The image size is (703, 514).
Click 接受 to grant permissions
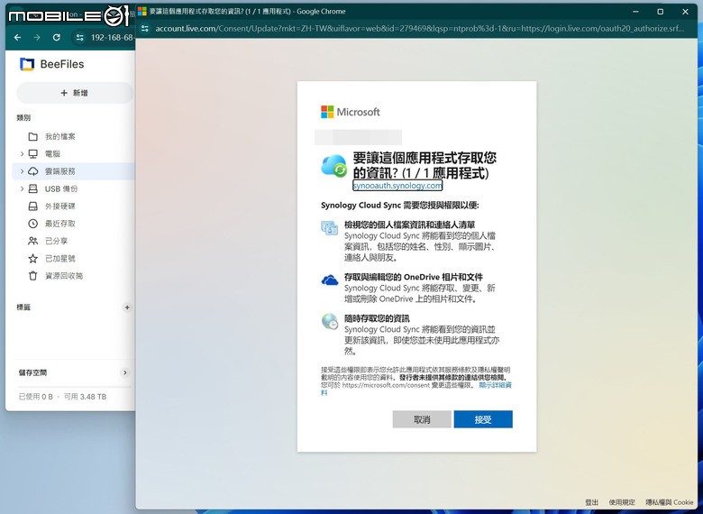(x=483, y=419)
